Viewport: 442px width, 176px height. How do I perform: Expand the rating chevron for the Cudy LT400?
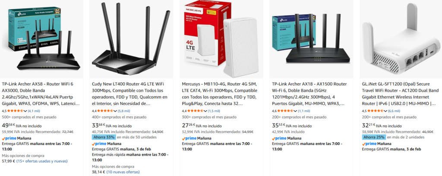(116, 111)
